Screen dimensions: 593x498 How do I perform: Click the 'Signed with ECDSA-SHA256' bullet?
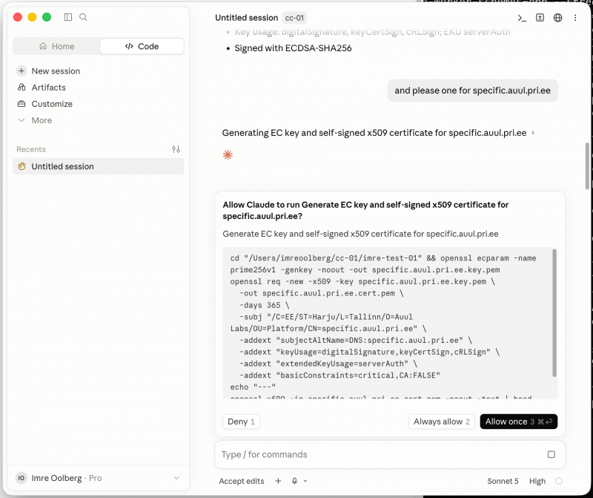(x=293, y=48)
